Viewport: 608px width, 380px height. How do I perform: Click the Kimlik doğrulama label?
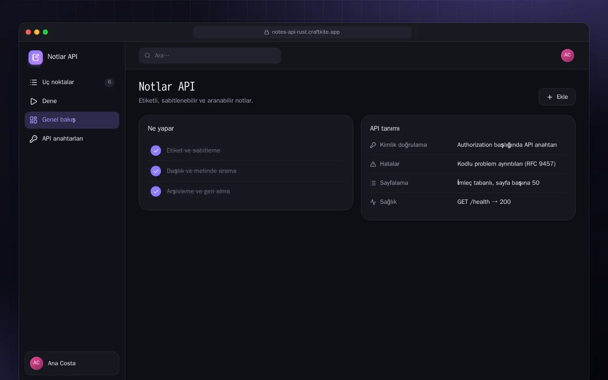(403, 145)
